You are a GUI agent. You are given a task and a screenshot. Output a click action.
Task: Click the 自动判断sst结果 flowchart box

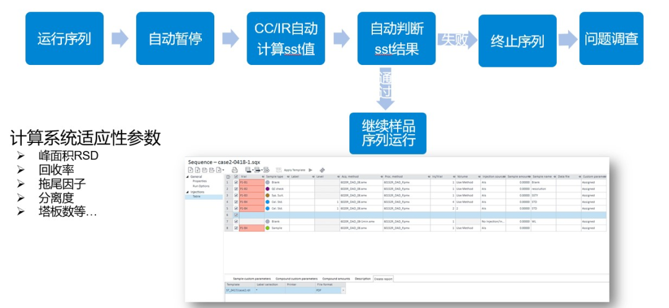point(396,38)
